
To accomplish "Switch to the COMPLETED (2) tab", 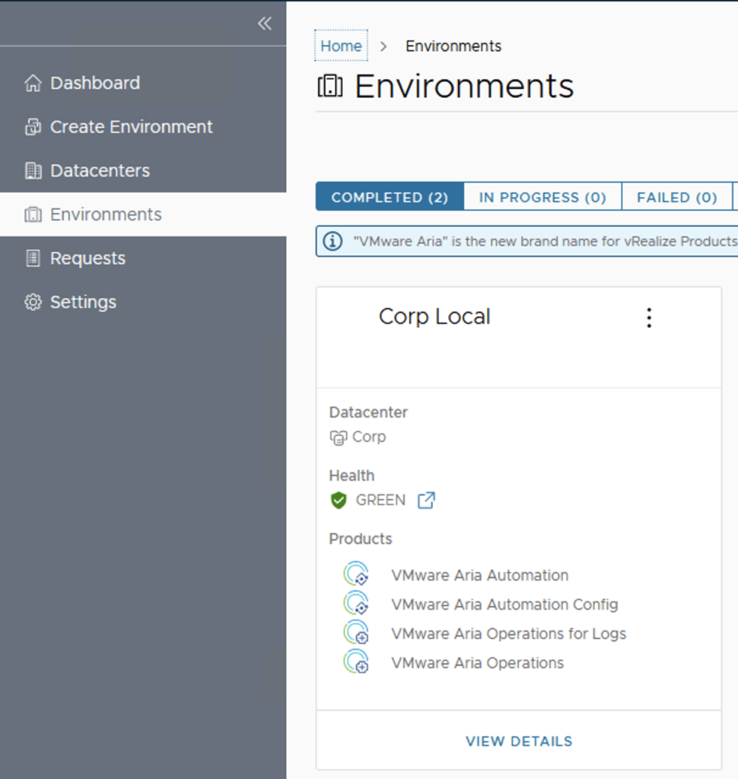I will (390, 197).
